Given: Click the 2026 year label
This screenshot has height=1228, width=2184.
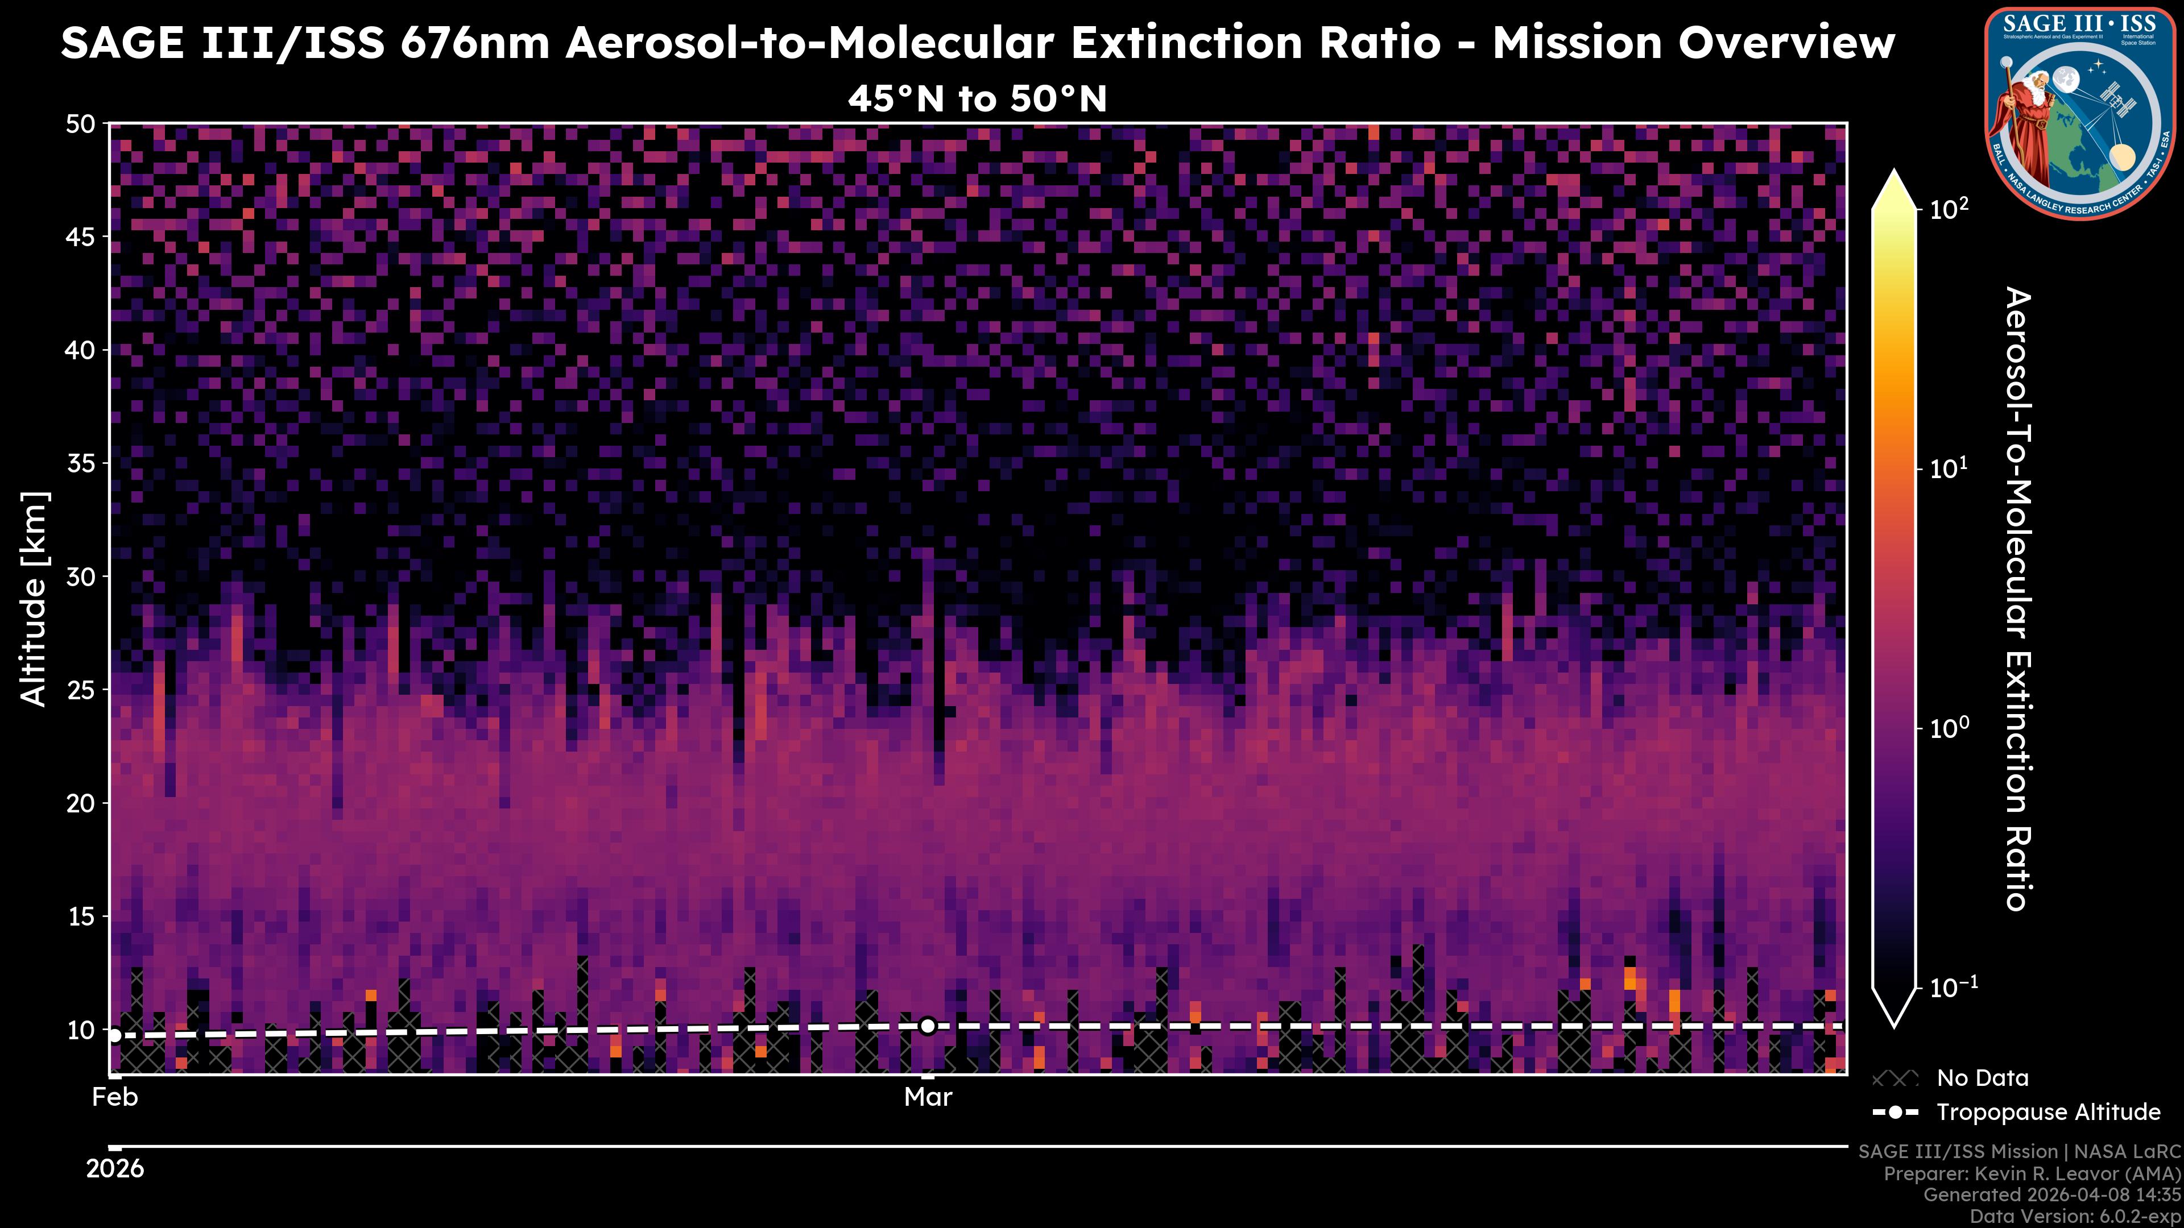Looking at the screenshot, I should (x=114, y=1169).
